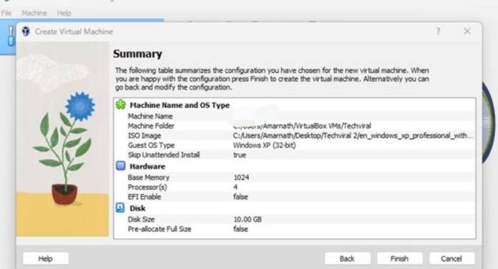Click the Skip Unattended Install value true

(x=240, y=155)
